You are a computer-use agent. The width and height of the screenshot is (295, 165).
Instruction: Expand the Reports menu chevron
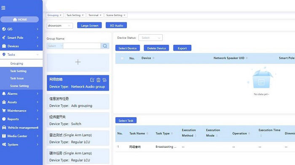click(38, 119)
